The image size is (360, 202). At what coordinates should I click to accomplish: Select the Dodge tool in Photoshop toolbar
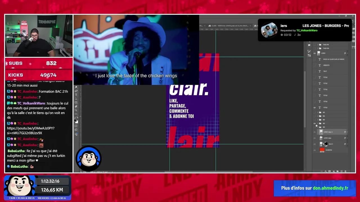tap(76, 87)
